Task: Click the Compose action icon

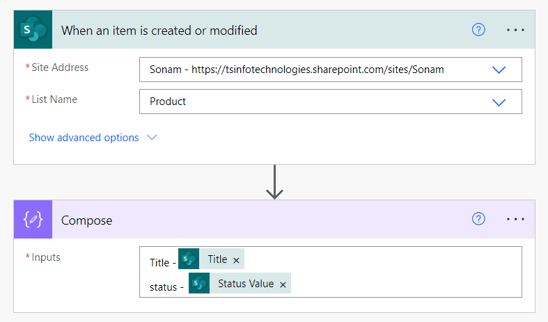Action: (33, 220)
